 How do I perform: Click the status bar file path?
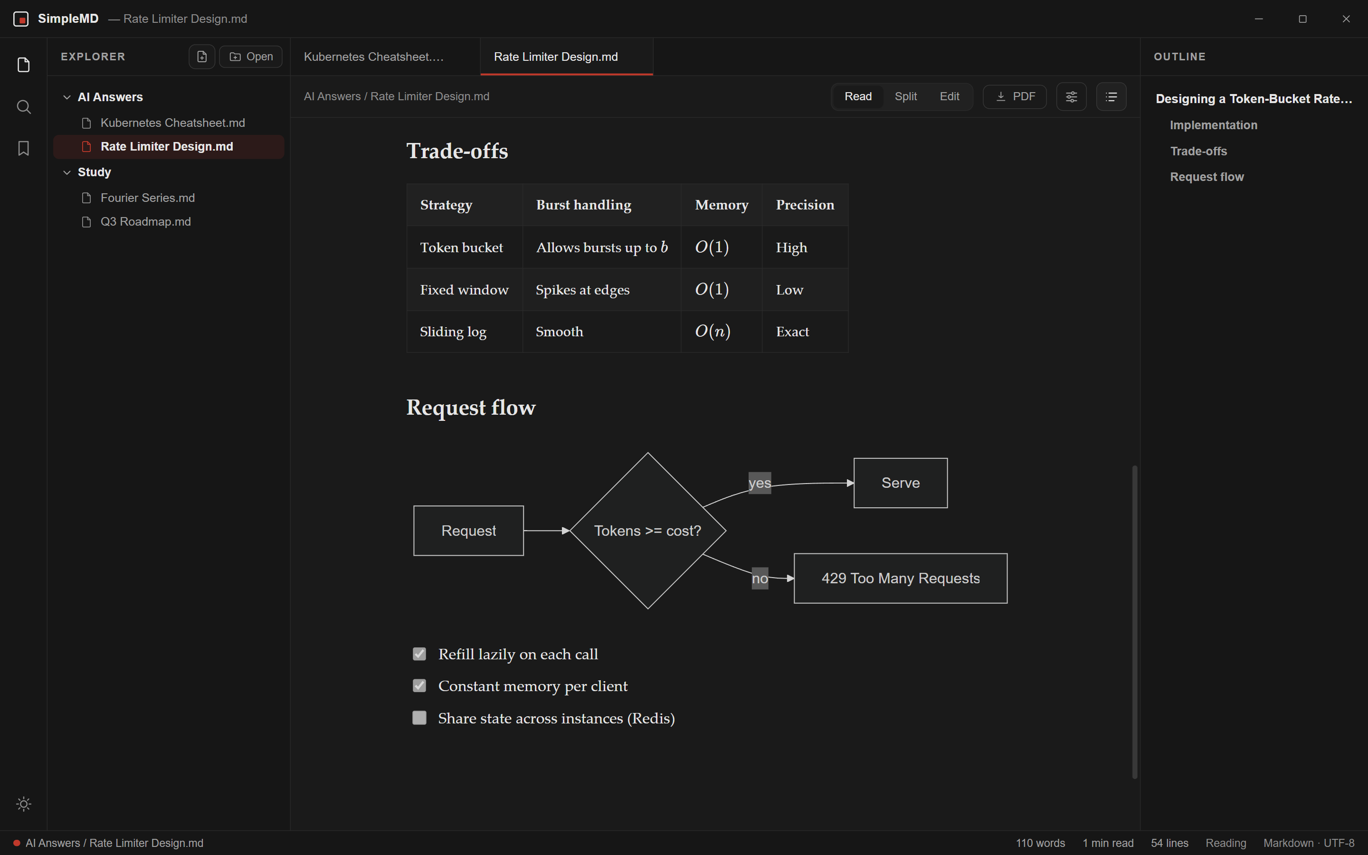[114, 843]
